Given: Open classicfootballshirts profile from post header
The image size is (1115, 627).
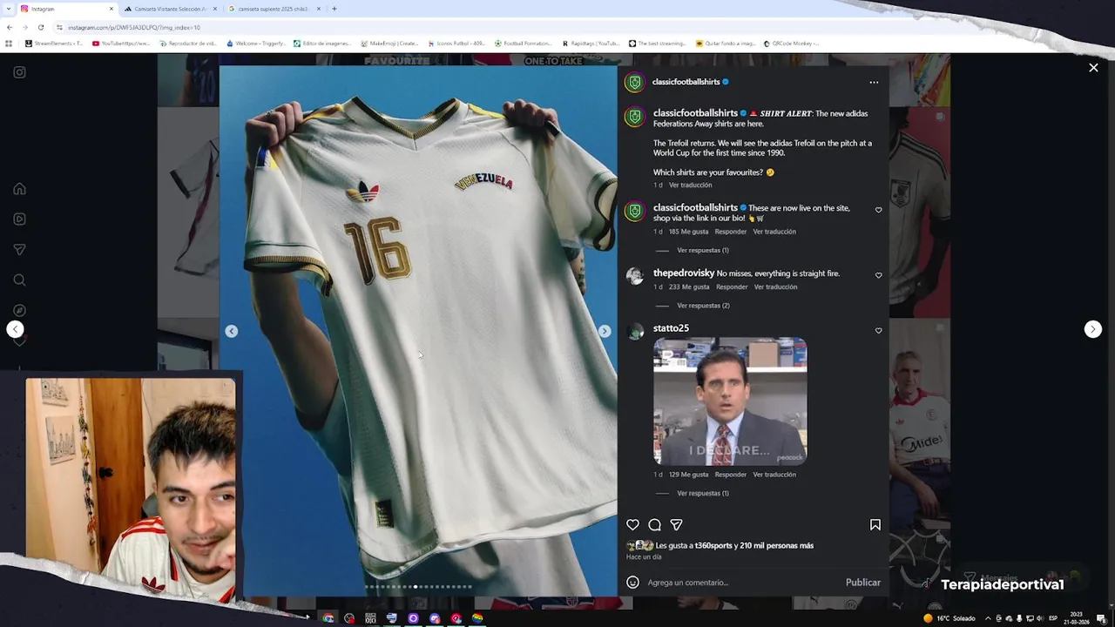Looking at the screenshot, I should (686, 82).
